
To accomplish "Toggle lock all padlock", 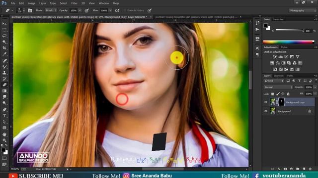I will tap(288, 94).
